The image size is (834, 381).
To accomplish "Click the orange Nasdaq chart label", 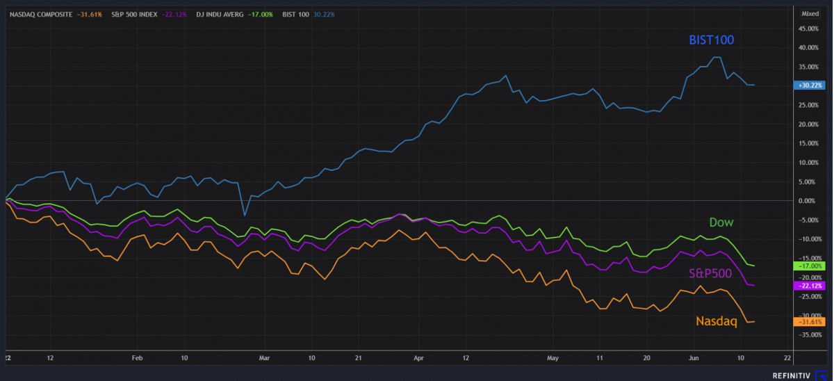I will 716,321.
